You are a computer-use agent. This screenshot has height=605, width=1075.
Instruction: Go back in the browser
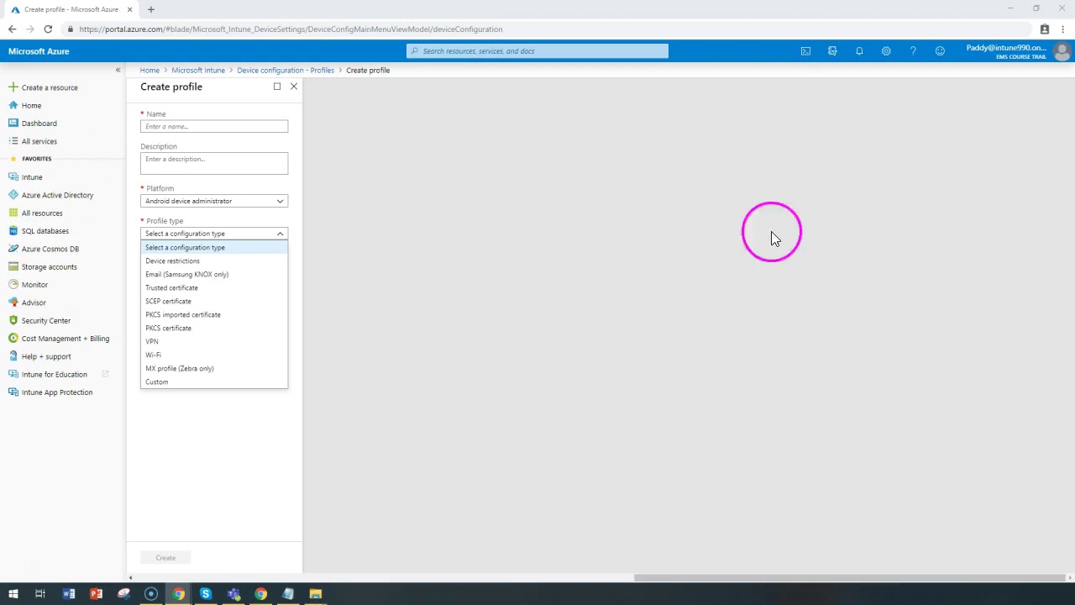click(12, 29)
